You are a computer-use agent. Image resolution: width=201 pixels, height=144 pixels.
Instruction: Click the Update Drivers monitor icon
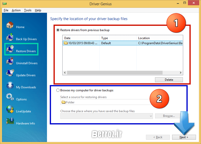tap(10, 74)
